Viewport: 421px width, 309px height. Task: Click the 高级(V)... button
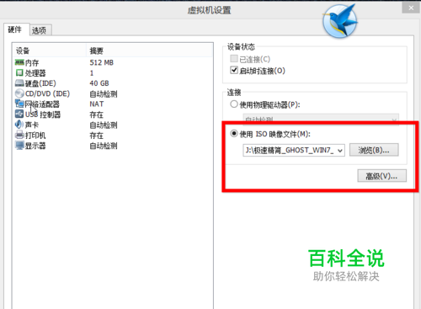click(381, 176)
